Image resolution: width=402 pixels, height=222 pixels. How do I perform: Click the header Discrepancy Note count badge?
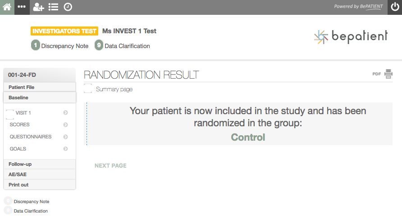pos(36,45)
